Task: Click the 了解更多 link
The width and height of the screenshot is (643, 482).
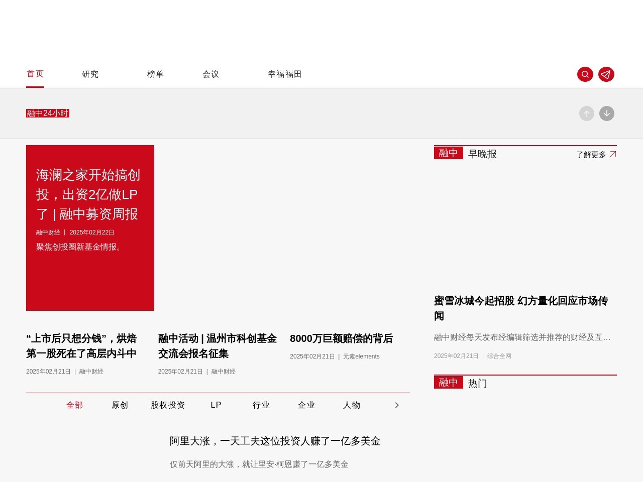Action: click(x=591, y=155)
